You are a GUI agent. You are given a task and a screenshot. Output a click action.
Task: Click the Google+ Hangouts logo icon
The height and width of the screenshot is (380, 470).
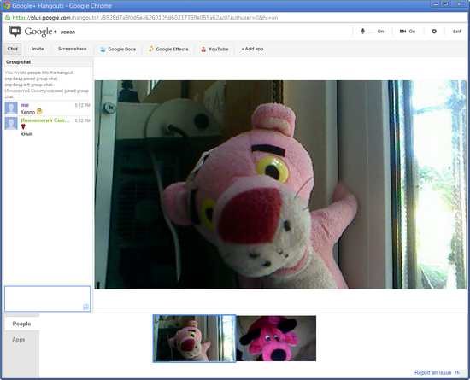15,31
